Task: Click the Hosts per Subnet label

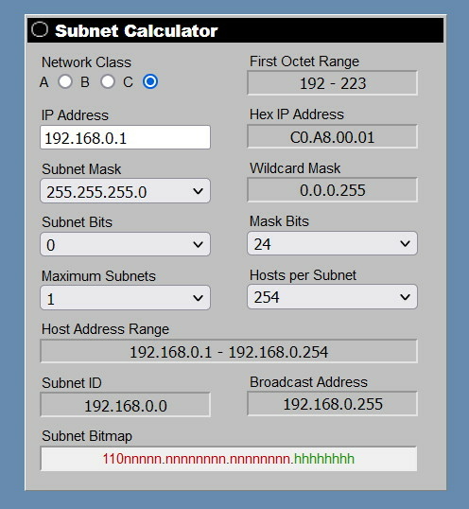Action: tap(303, 275)
